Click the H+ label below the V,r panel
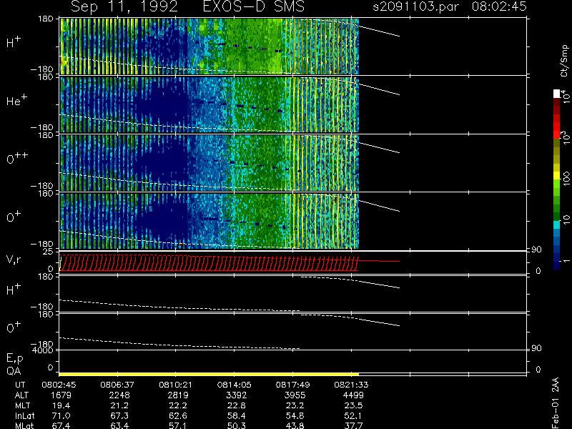 pos(14,290)
